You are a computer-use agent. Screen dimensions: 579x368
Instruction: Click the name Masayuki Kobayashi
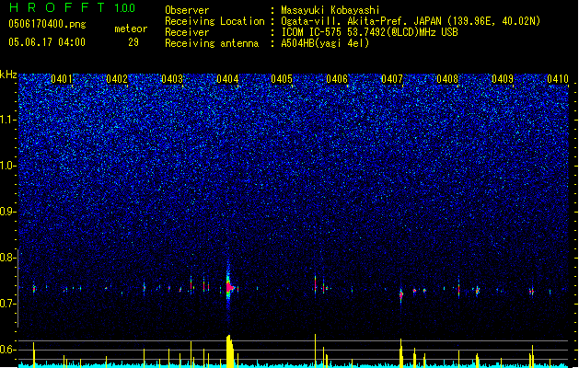[x=330, y=10]
